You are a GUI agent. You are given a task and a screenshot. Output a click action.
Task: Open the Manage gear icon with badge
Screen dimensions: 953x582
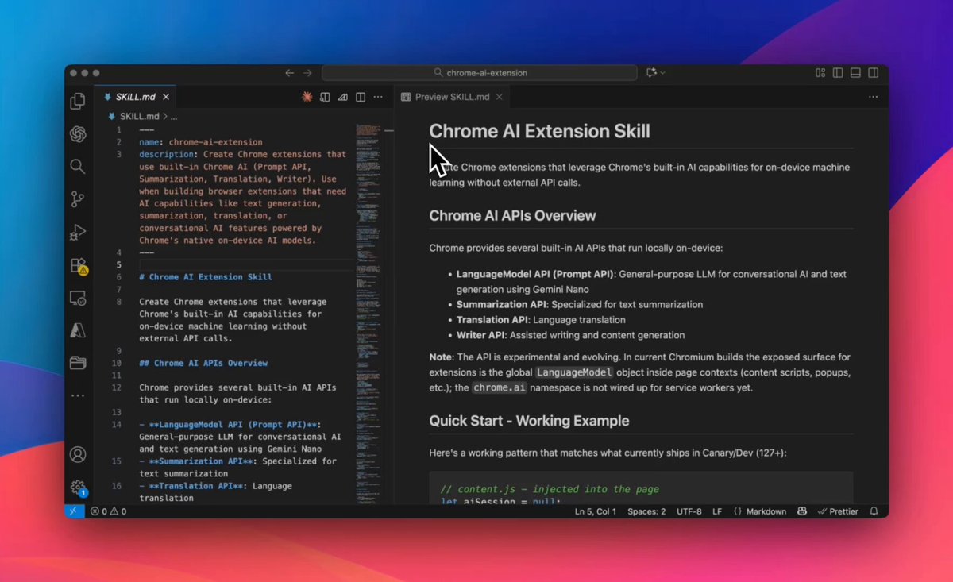78,488
